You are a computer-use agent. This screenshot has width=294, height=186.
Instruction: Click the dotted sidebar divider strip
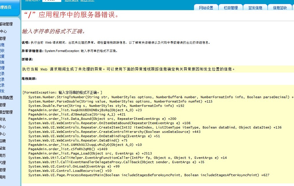pyautogui.click(x=21, y=101)
